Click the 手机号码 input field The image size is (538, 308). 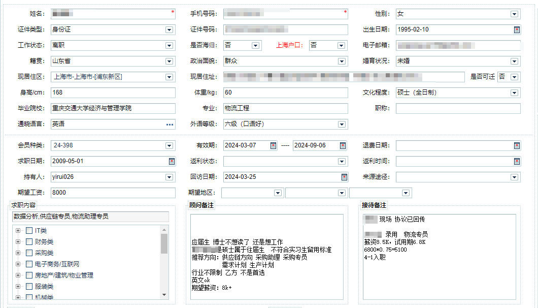tap(286, 14)
